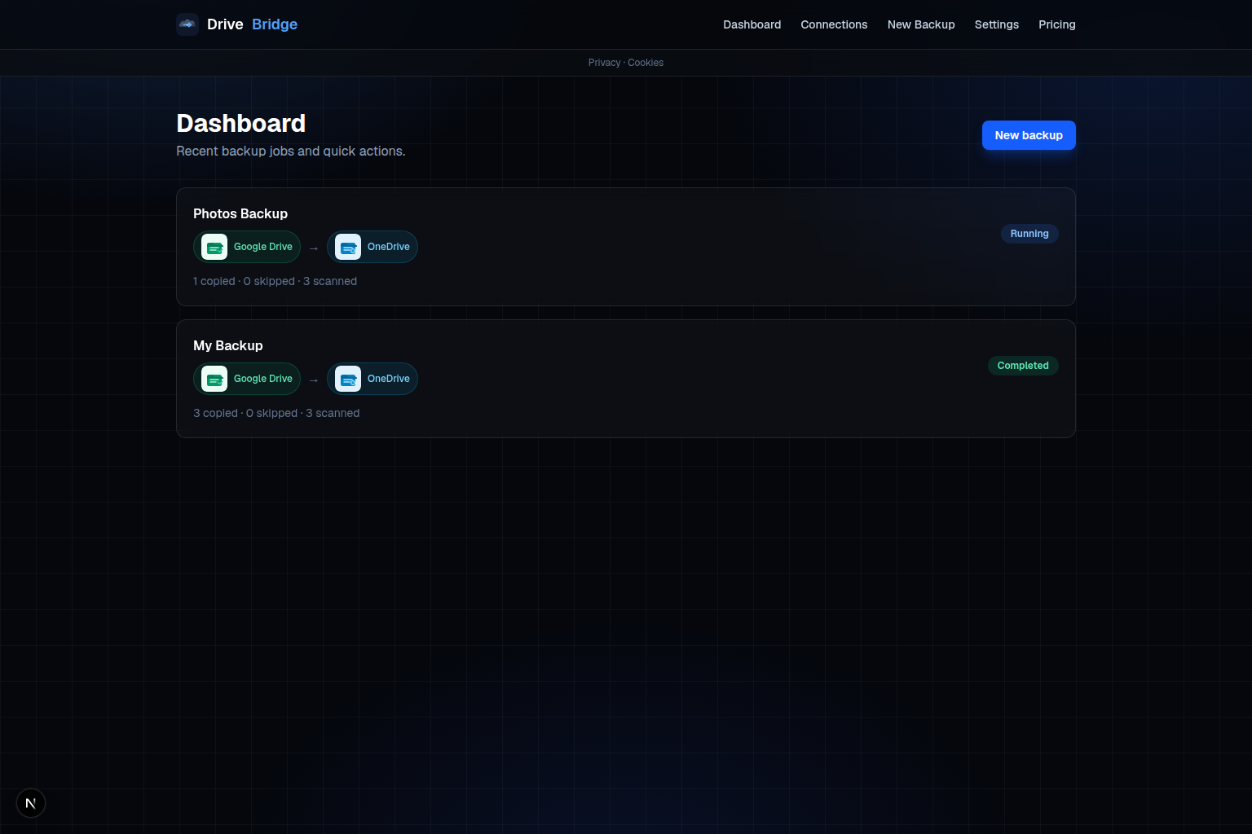
Task: Click the blue New backup button
Action: coord(1029,135)
